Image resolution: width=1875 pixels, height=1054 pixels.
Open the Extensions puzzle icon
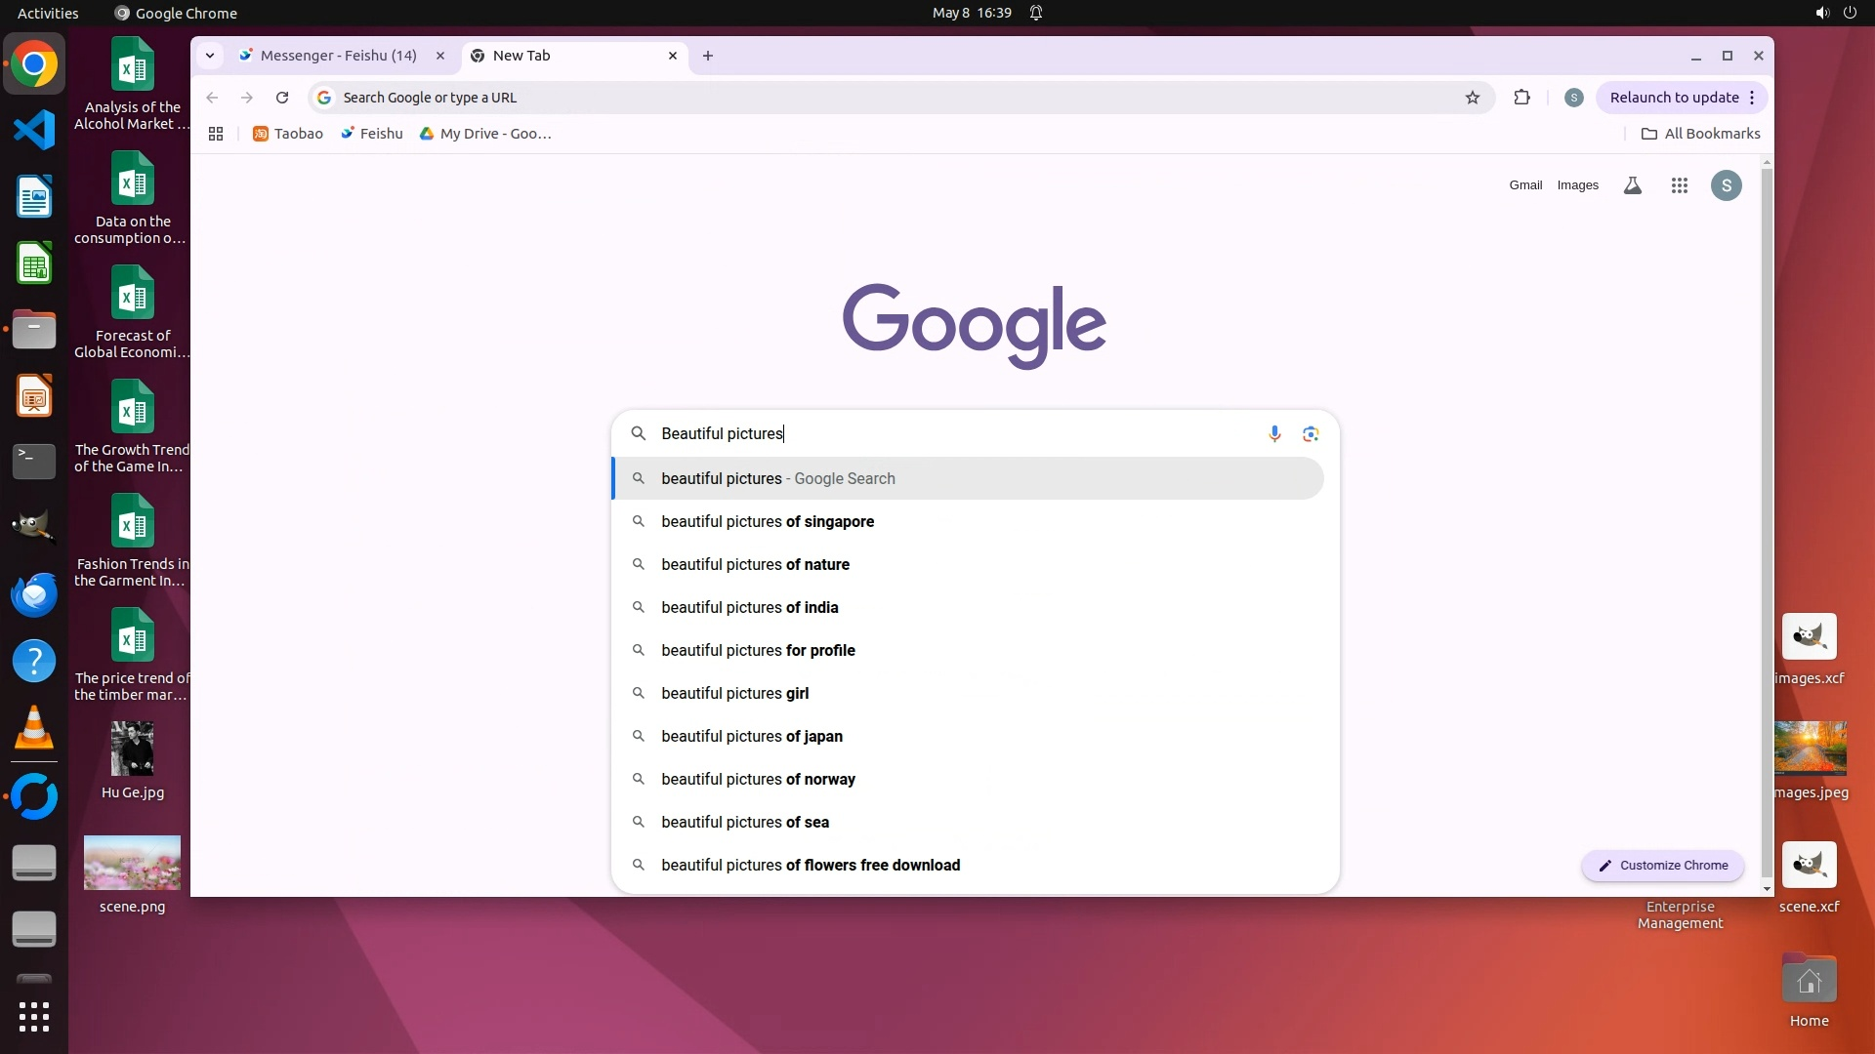click(x=1521, y=98)
